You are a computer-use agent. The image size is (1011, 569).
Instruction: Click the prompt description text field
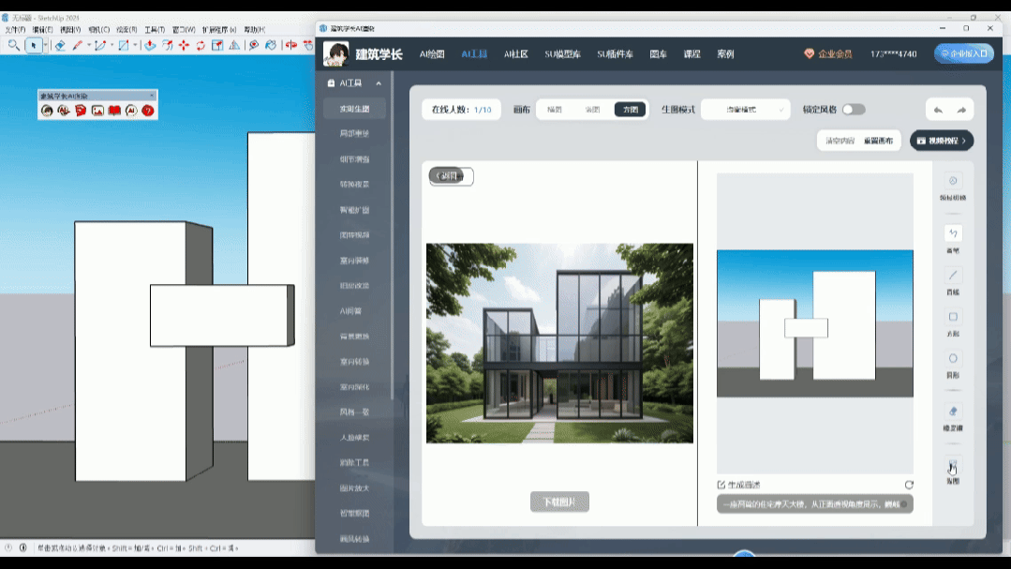(x=814, y=504)
